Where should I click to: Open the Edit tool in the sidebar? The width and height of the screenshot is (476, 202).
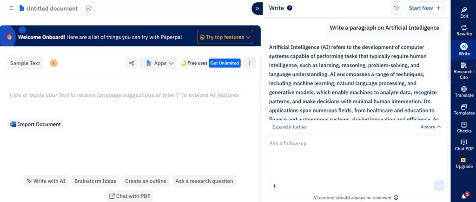point(464,13)
